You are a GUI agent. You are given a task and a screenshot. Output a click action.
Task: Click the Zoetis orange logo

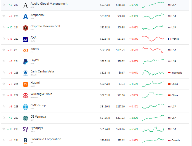click(x=25, y=50)
